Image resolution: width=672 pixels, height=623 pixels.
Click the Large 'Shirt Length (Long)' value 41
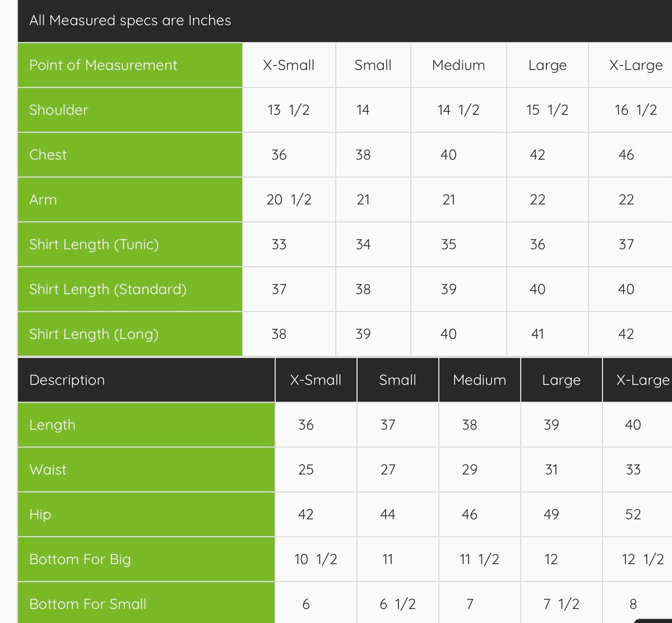coord(537,334)
